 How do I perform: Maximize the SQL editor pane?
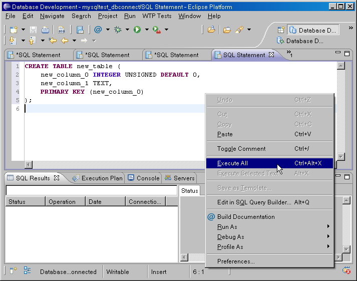pos(346,54)
